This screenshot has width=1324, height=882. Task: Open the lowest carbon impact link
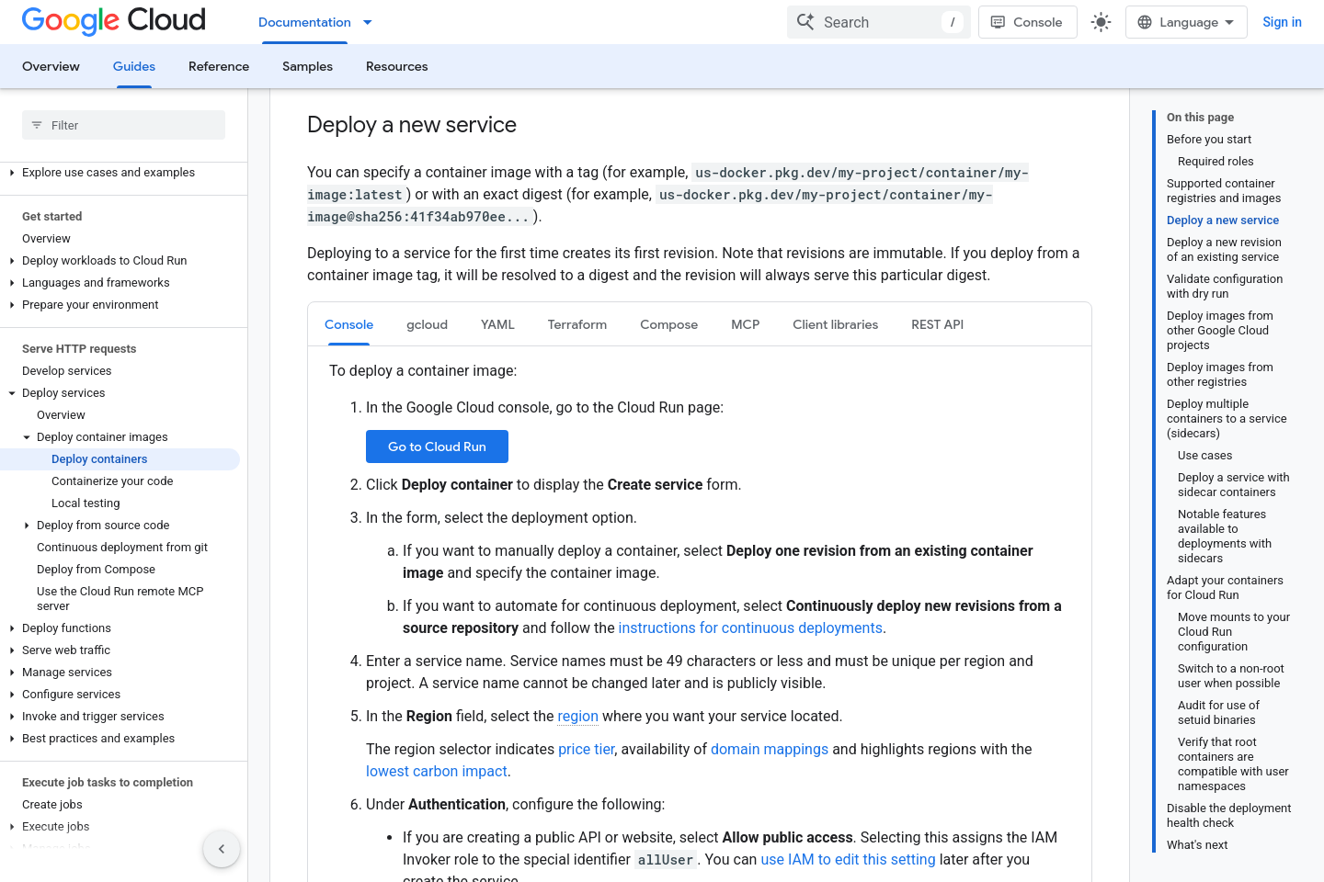tap(437, 772)
